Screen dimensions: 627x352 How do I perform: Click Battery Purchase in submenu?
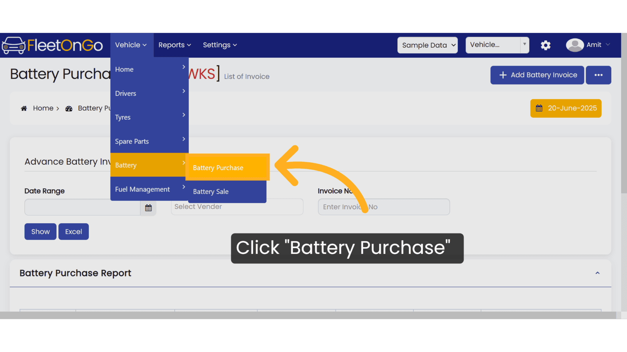click(227, 167)
